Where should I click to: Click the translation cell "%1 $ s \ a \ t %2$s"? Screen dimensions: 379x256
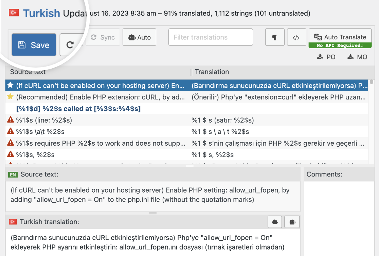click(x=220, y=132)
